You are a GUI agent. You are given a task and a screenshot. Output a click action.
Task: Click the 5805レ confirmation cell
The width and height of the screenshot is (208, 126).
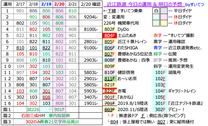point(91,85)
